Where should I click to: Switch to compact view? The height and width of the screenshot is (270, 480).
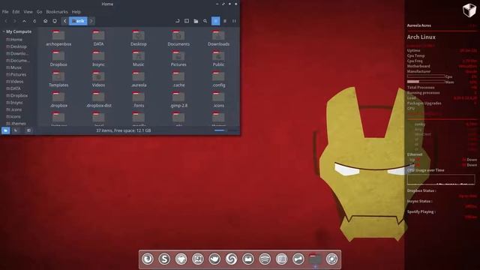pyautogui.click(x=234, y=21)
